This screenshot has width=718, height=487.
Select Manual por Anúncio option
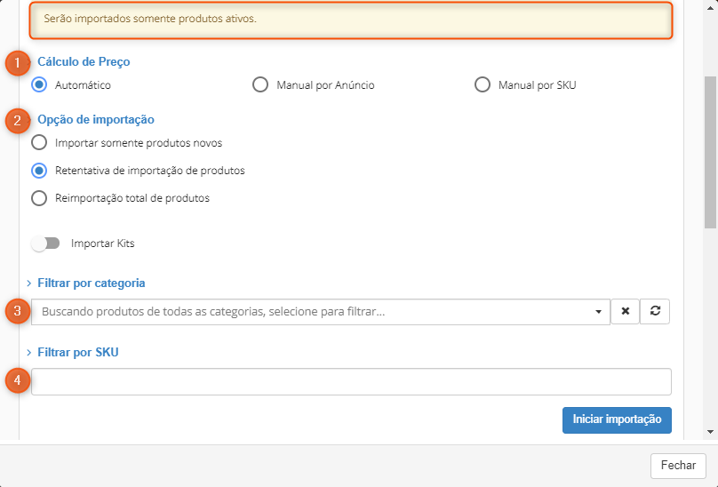pyautogui.click(x=260, y=85)
